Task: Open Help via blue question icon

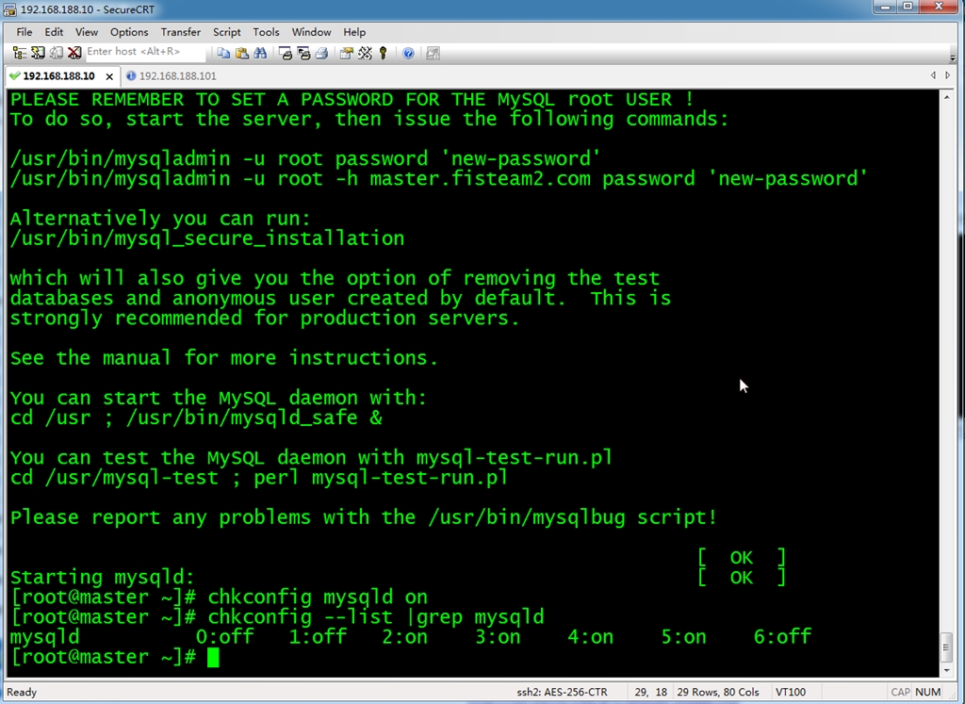Action: click(408, 53)
